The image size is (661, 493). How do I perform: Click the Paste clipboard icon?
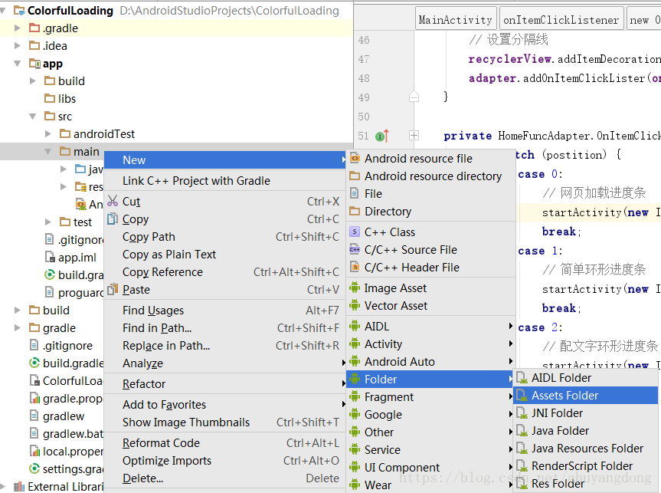point(113,290)
